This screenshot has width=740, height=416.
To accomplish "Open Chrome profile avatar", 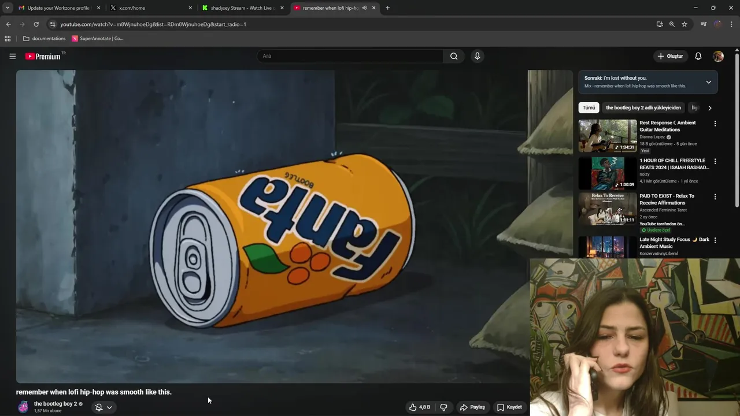I will [717, 24].
